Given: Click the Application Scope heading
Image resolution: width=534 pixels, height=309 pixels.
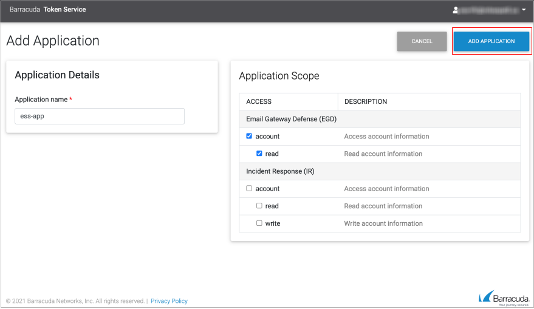Looking at the screenshot, I should point(279,76).
